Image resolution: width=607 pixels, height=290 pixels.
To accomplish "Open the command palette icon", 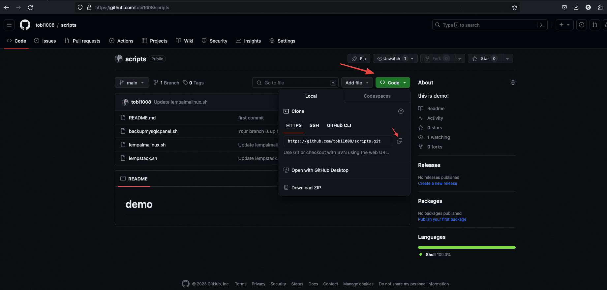I will (542, 25).
